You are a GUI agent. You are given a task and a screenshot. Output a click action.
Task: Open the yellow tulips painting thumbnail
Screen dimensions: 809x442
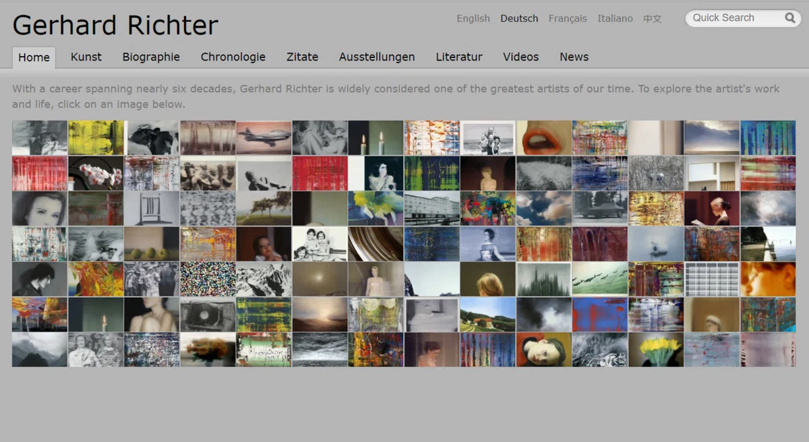(656, 350)
